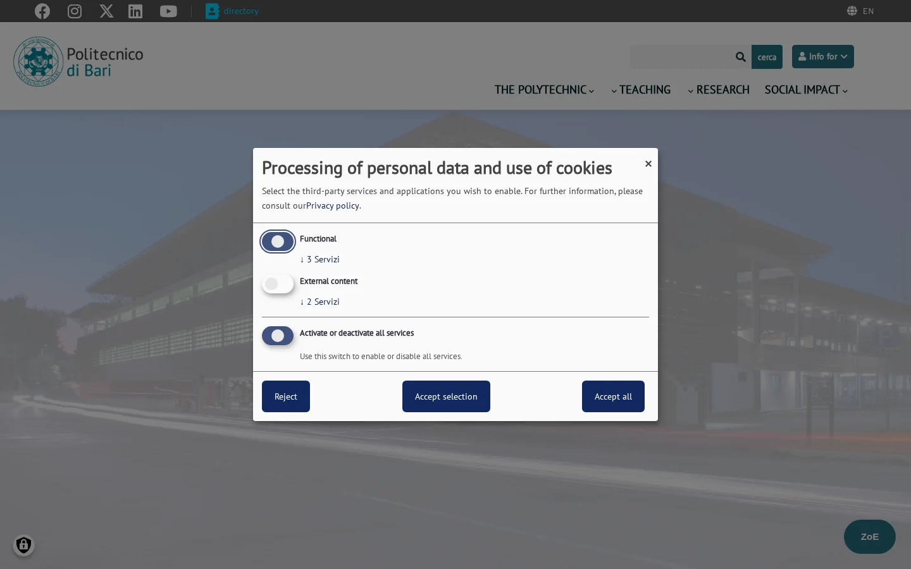Click the Reject button
The image size is (911, 569).
(286, 396)
